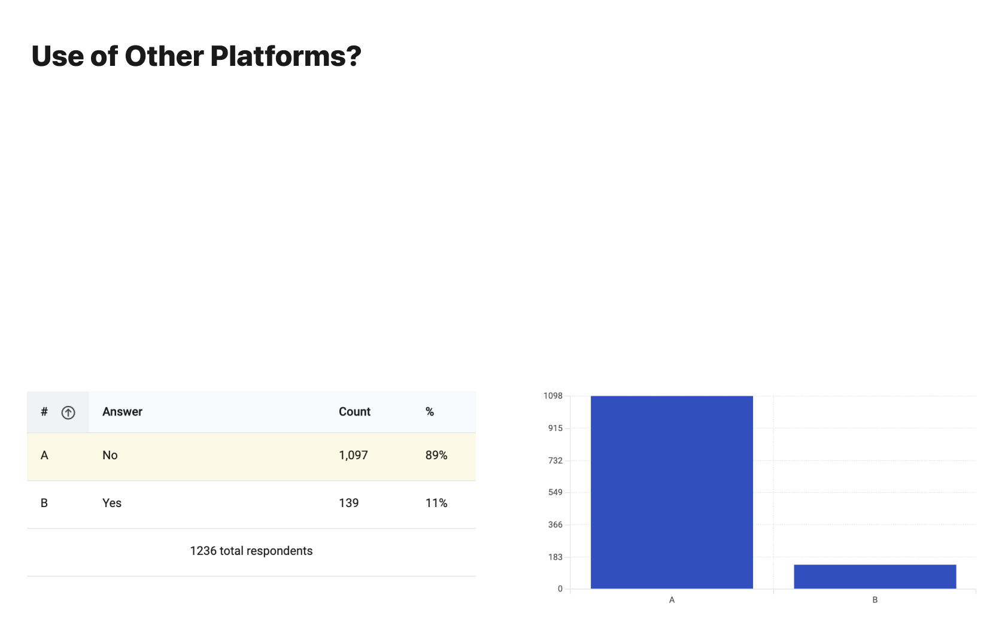Click the 89% percentage cell
Viewport: 1008px width, 637px height.
pos(436,455)
